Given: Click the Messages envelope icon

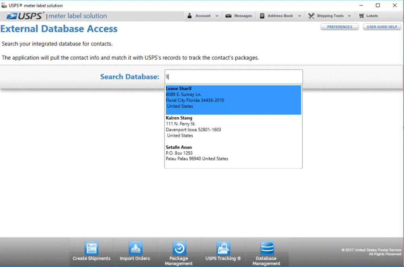Looking at the screenshot, I should (x=228, y=16).
